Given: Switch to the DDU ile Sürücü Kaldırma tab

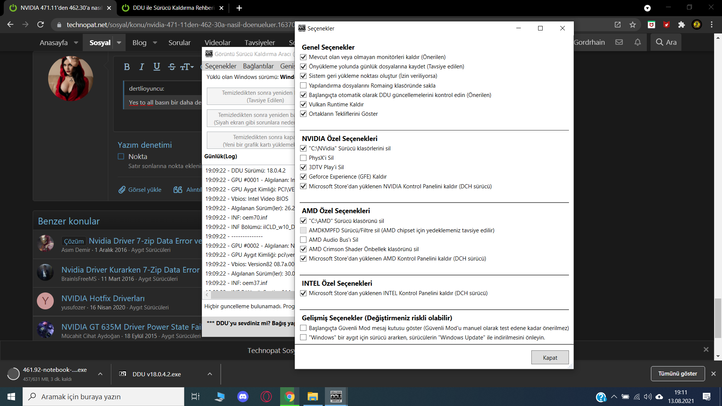Looking at the screenshot, I should click(x=173, y=8).
